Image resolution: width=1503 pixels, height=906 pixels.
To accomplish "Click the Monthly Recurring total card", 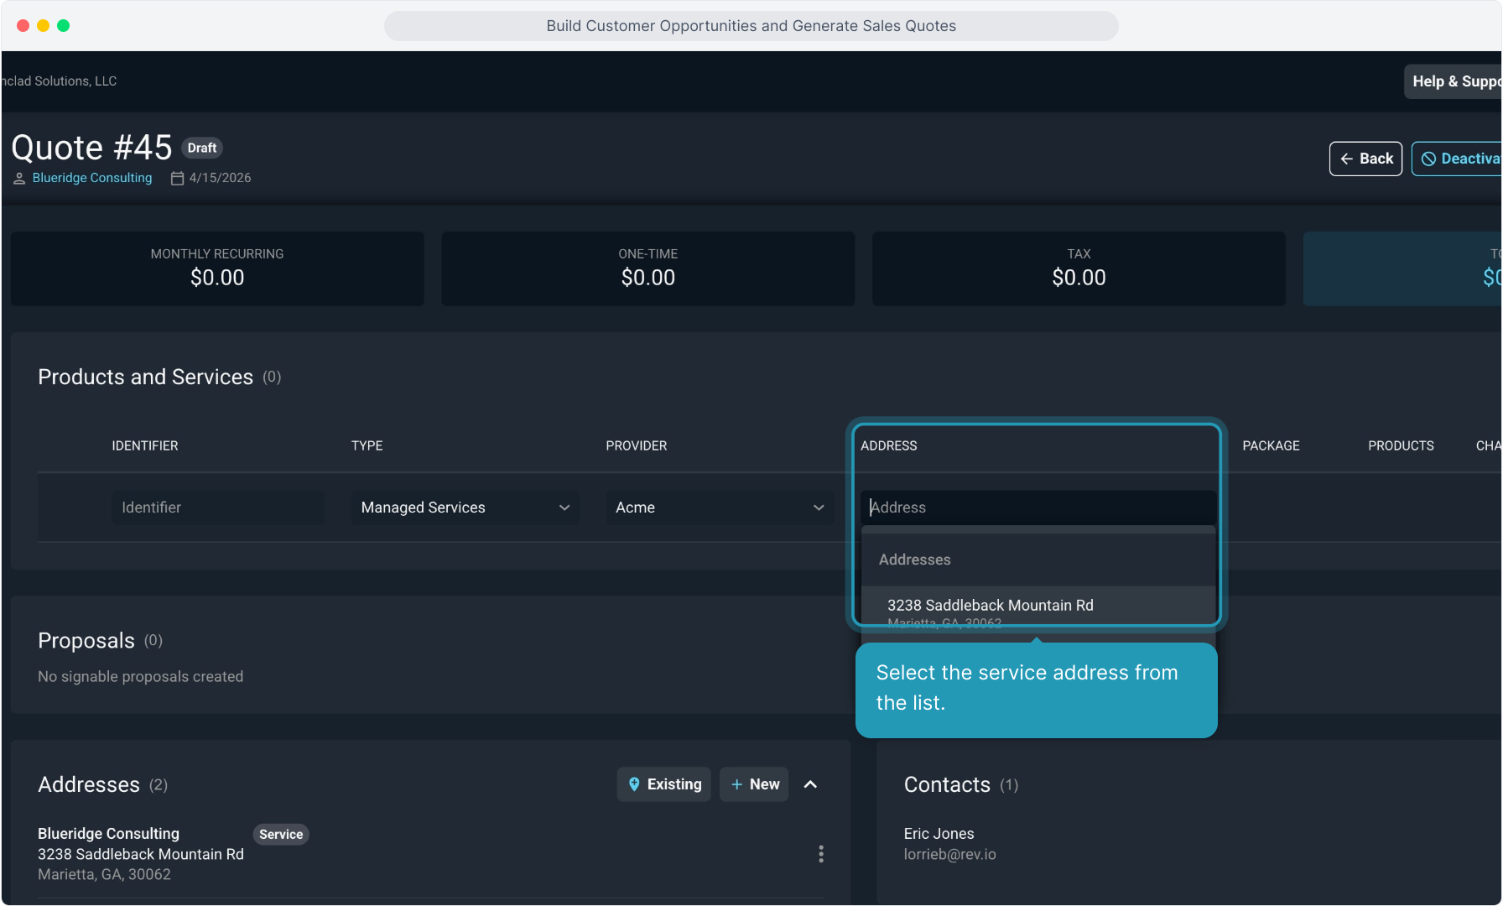I will click(x=217, y=268).
